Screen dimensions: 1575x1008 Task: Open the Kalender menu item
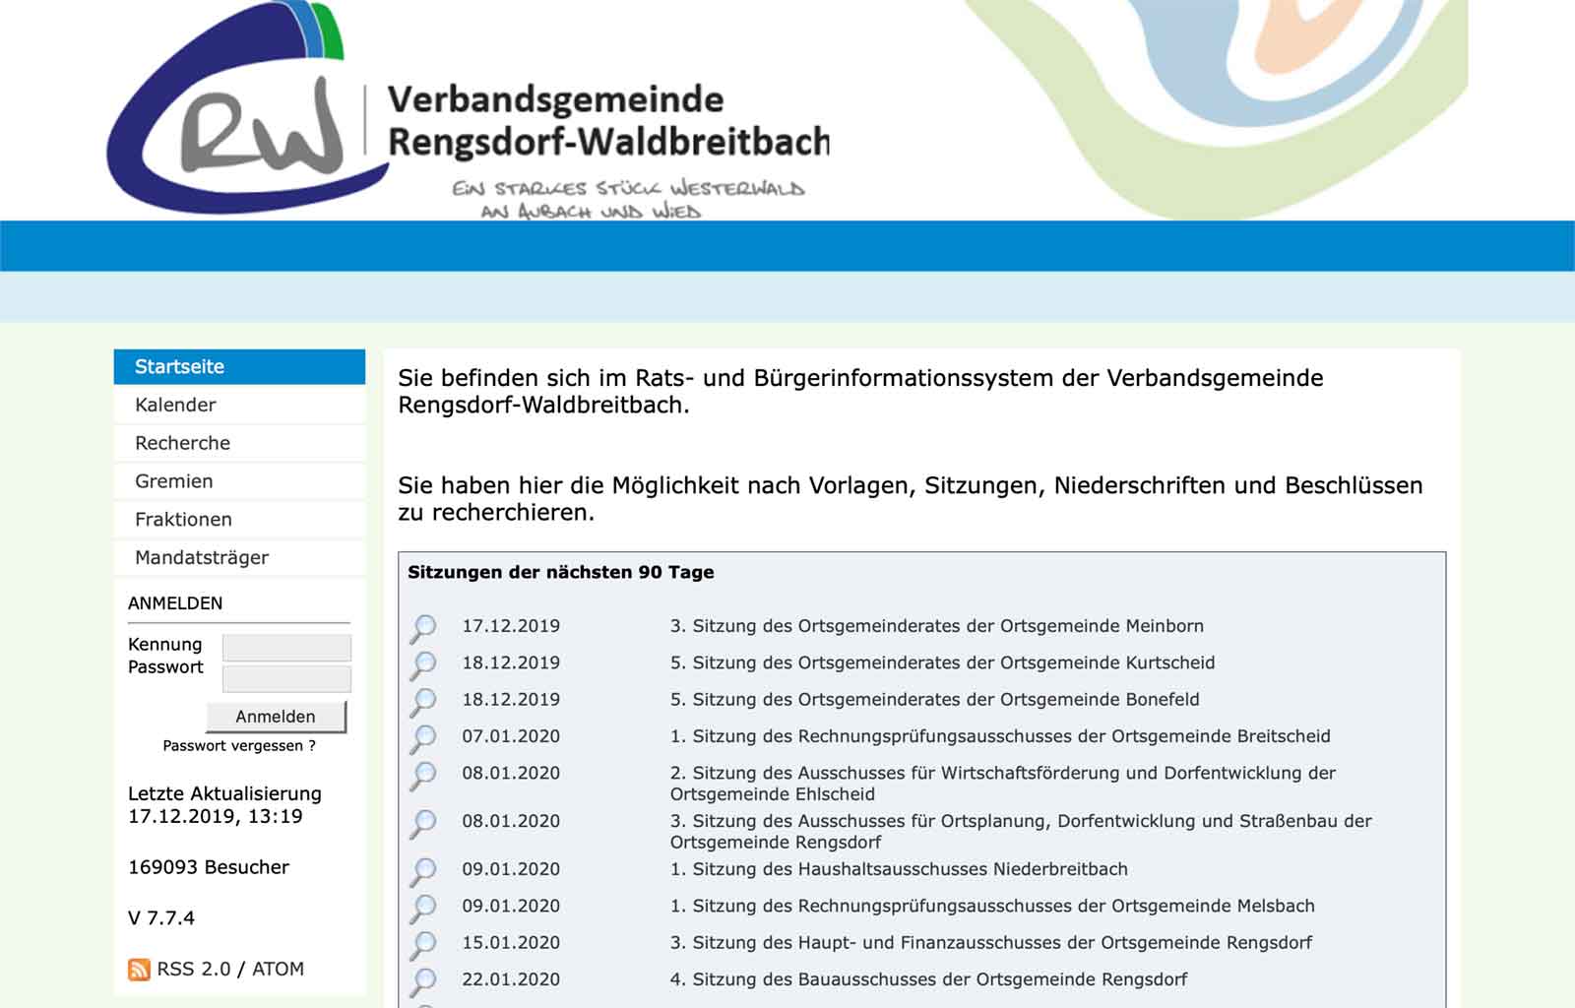pyautogui.click(x=175, y=405)
